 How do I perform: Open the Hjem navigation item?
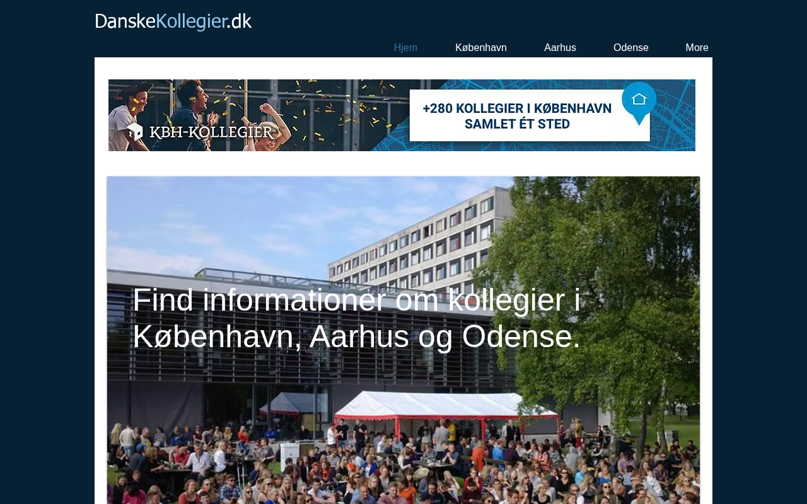[x=405, y=48]
